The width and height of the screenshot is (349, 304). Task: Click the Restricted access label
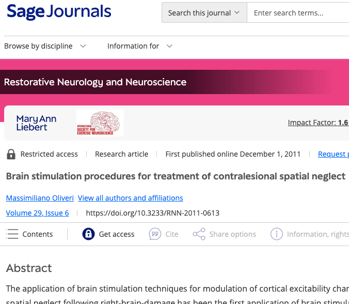click(49, 154)
